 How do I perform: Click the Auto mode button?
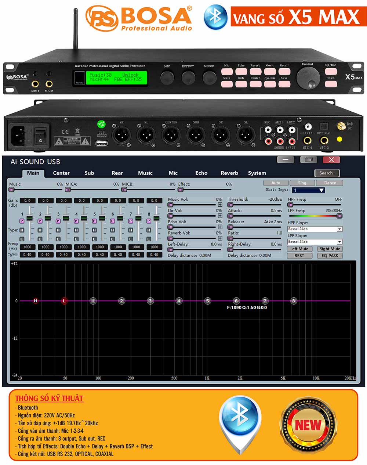[x=276, y=183]
